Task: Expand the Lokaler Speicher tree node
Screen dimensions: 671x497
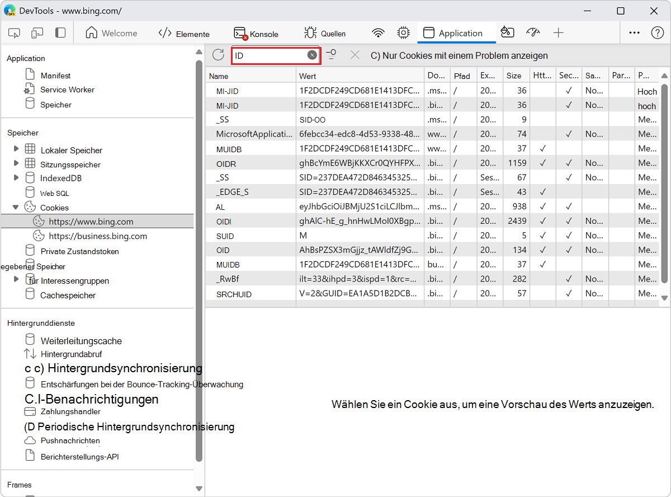Action: click(x=16, y=149)
